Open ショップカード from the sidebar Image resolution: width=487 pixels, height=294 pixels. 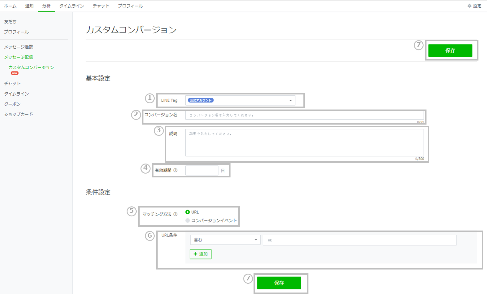[18, 114]
